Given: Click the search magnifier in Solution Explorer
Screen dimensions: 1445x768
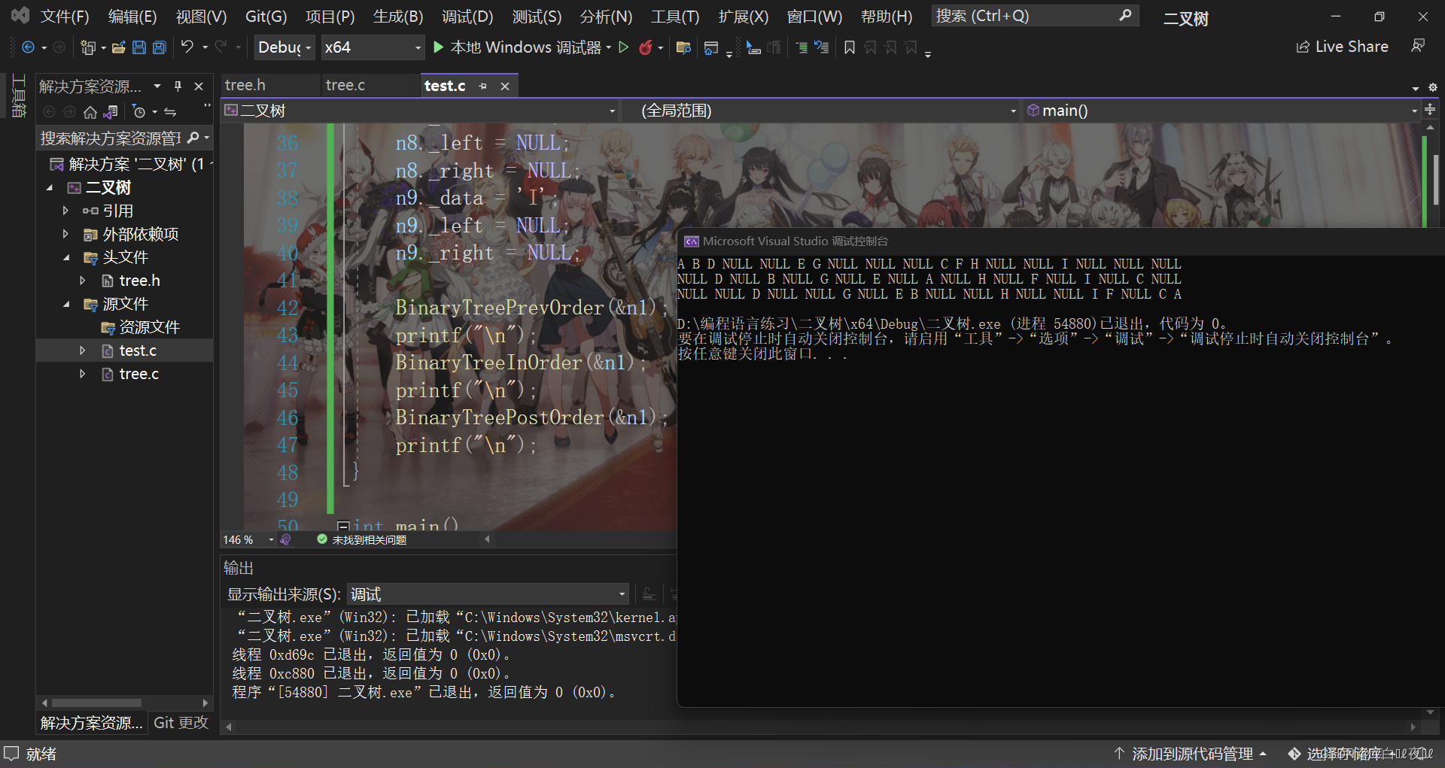Looking at the screenshot, I should pos(193,138).
